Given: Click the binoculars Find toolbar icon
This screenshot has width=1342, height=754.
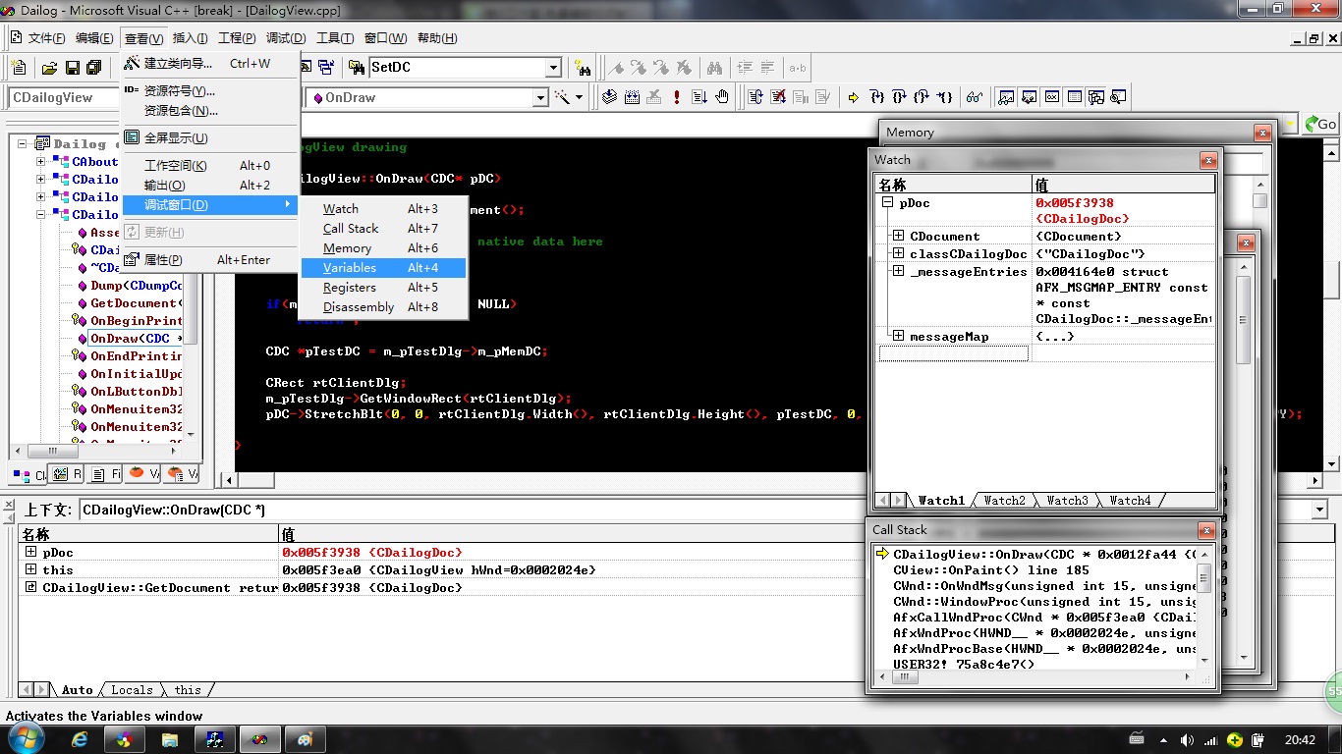Looking at the screenshot, I should [x=714, y=68].
